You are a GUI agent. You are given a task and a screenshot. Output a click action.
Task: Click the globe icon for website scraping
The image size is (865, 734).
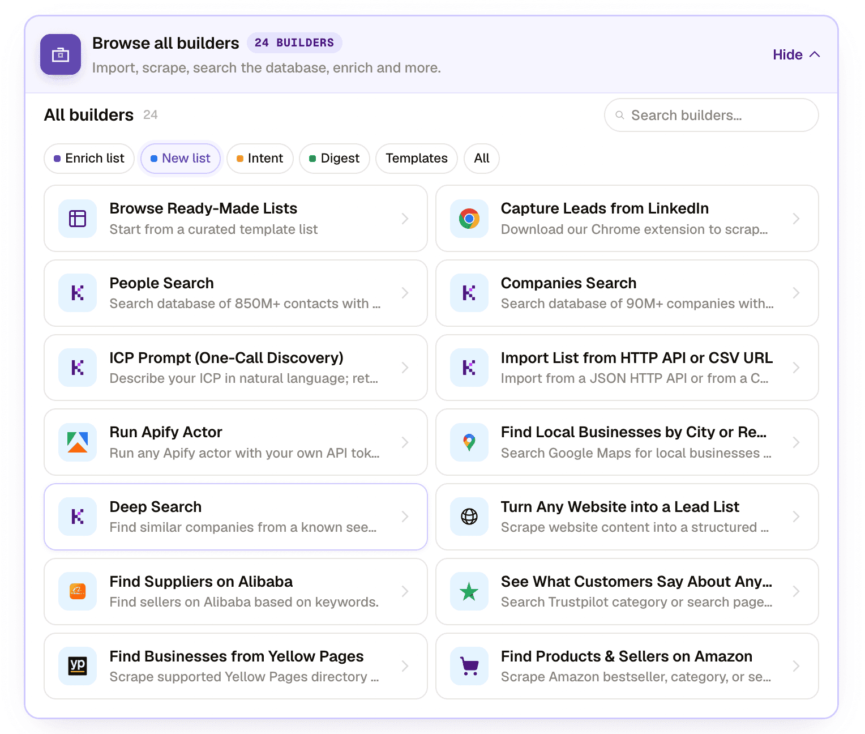pyautogui.click(x=469, y=517)
